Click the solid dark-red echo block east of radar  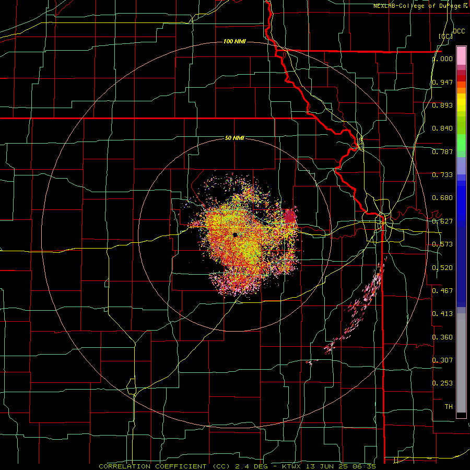289,216
